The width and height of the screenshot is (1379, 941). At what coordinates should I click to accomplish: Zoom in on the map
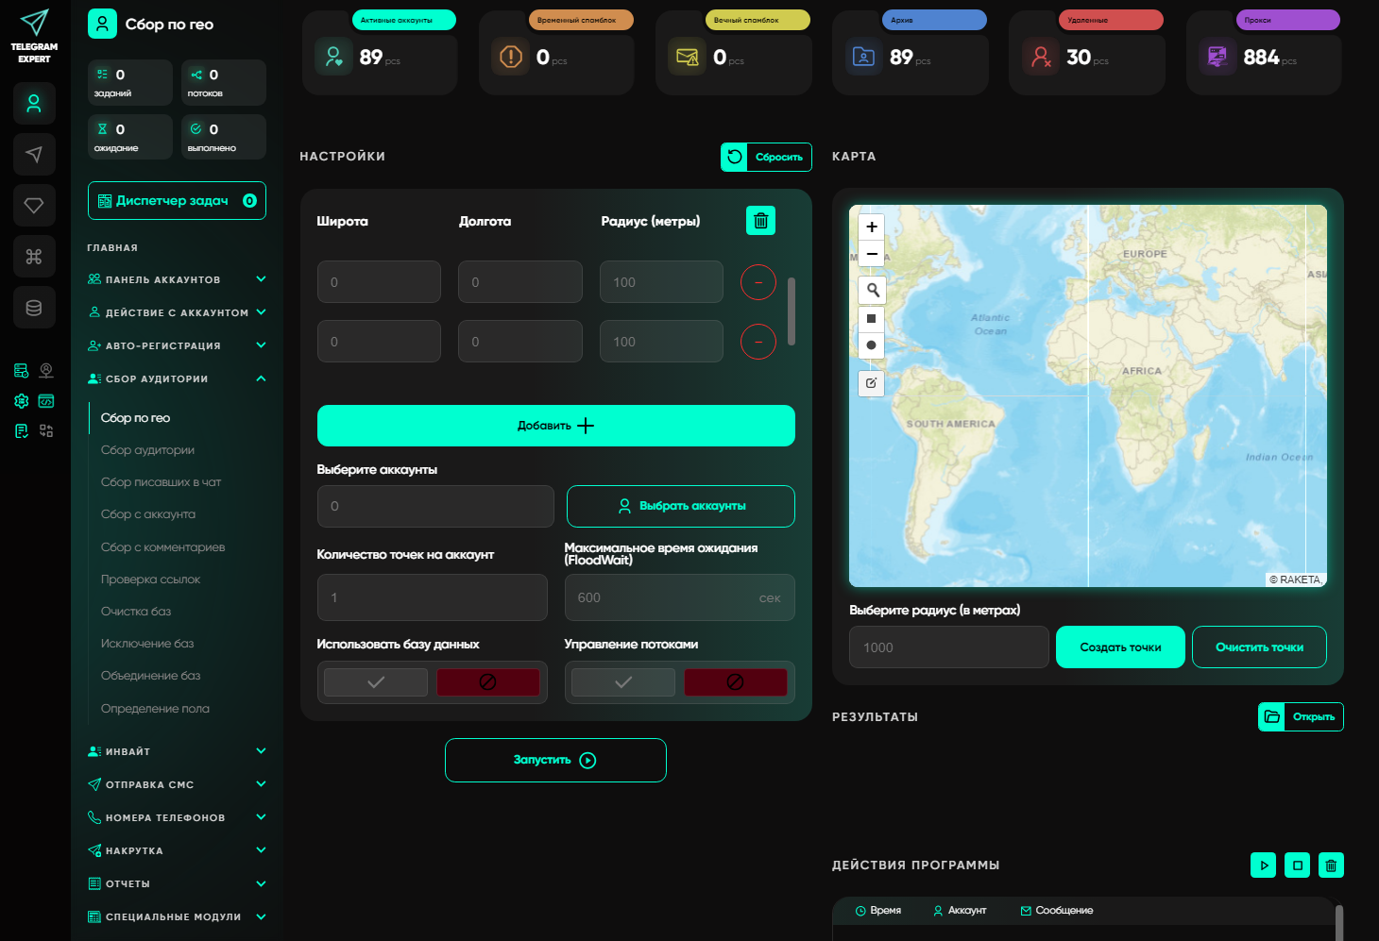[872, 227]
